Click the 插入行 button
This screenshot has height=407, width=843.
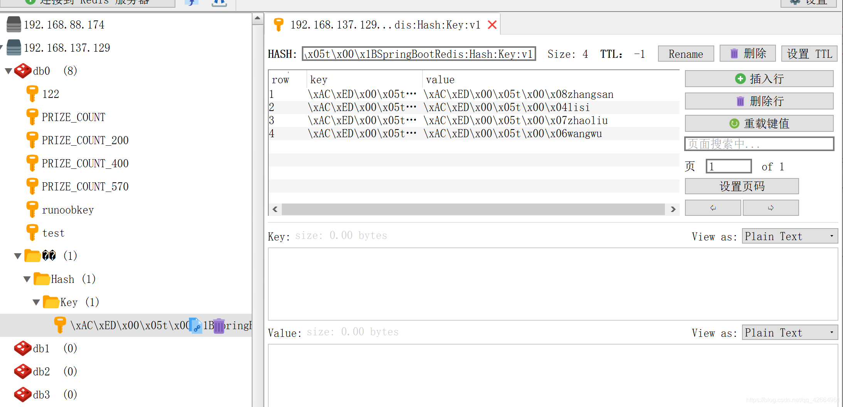[x=759, y=79]
